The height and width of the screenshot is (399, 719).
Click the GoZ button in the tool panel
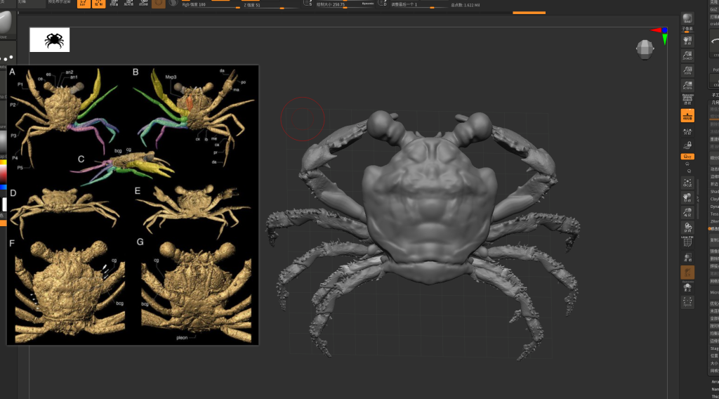pyautogui.click(x=714, y=9)
